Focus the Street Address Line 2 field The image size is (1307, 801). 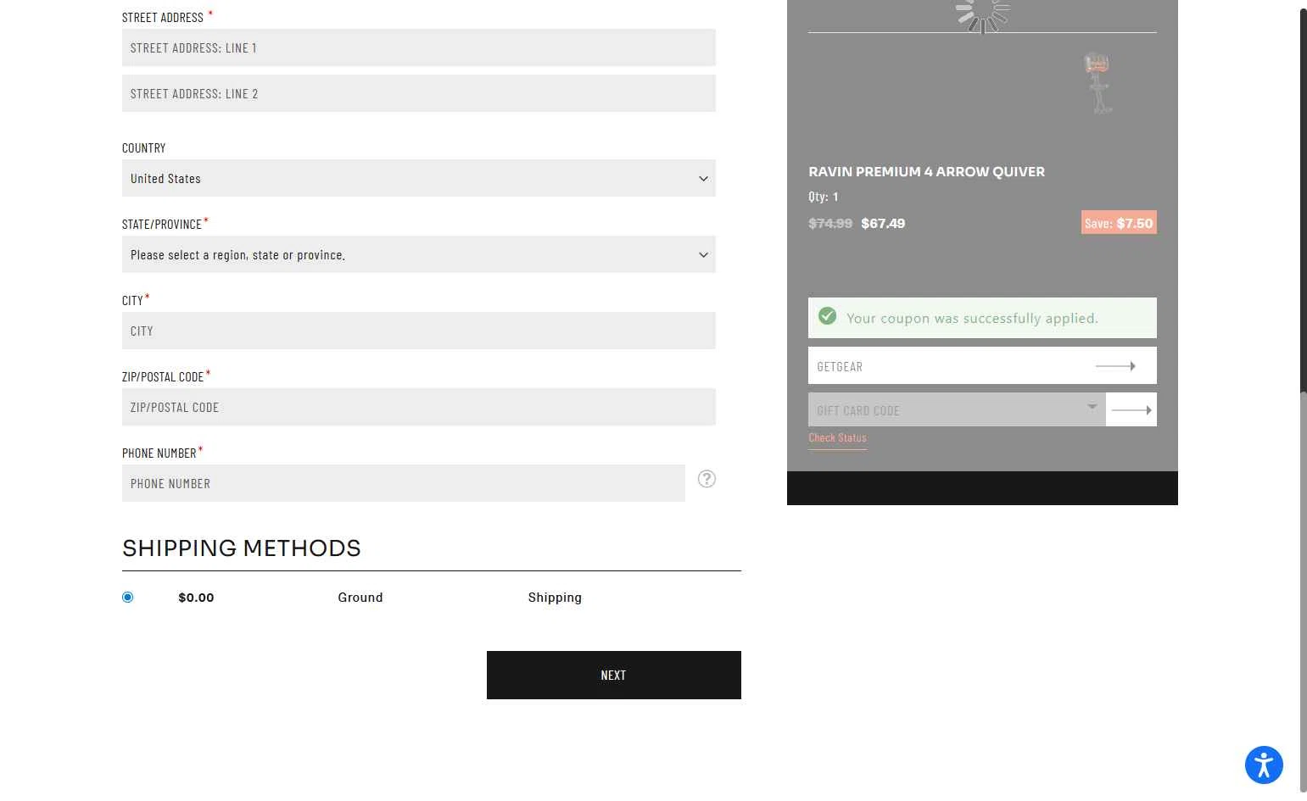coord(419,93)
